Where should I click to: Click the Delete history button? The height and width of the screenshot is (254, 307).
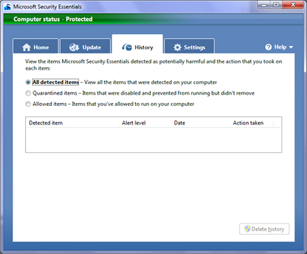tap(264, 229)
